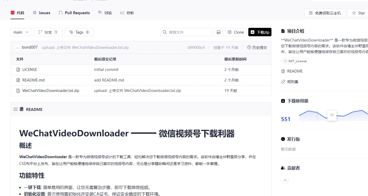Select the Issues tab

(x=41, y=13)
